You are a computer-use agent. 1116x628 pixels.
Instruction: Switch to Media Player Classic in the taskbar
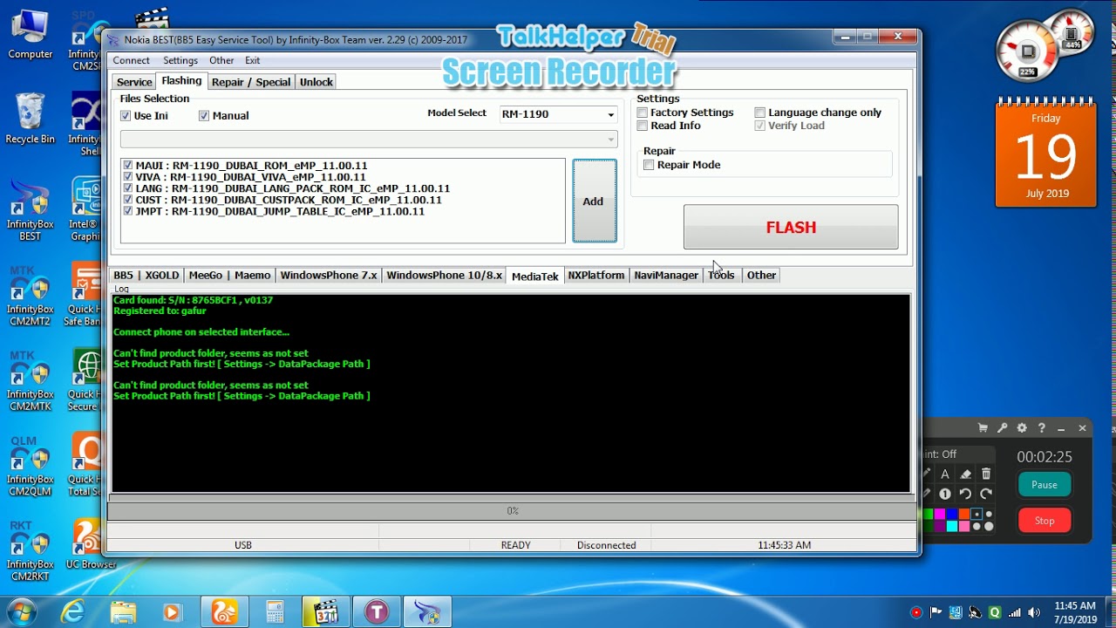(x=325, y=612)
